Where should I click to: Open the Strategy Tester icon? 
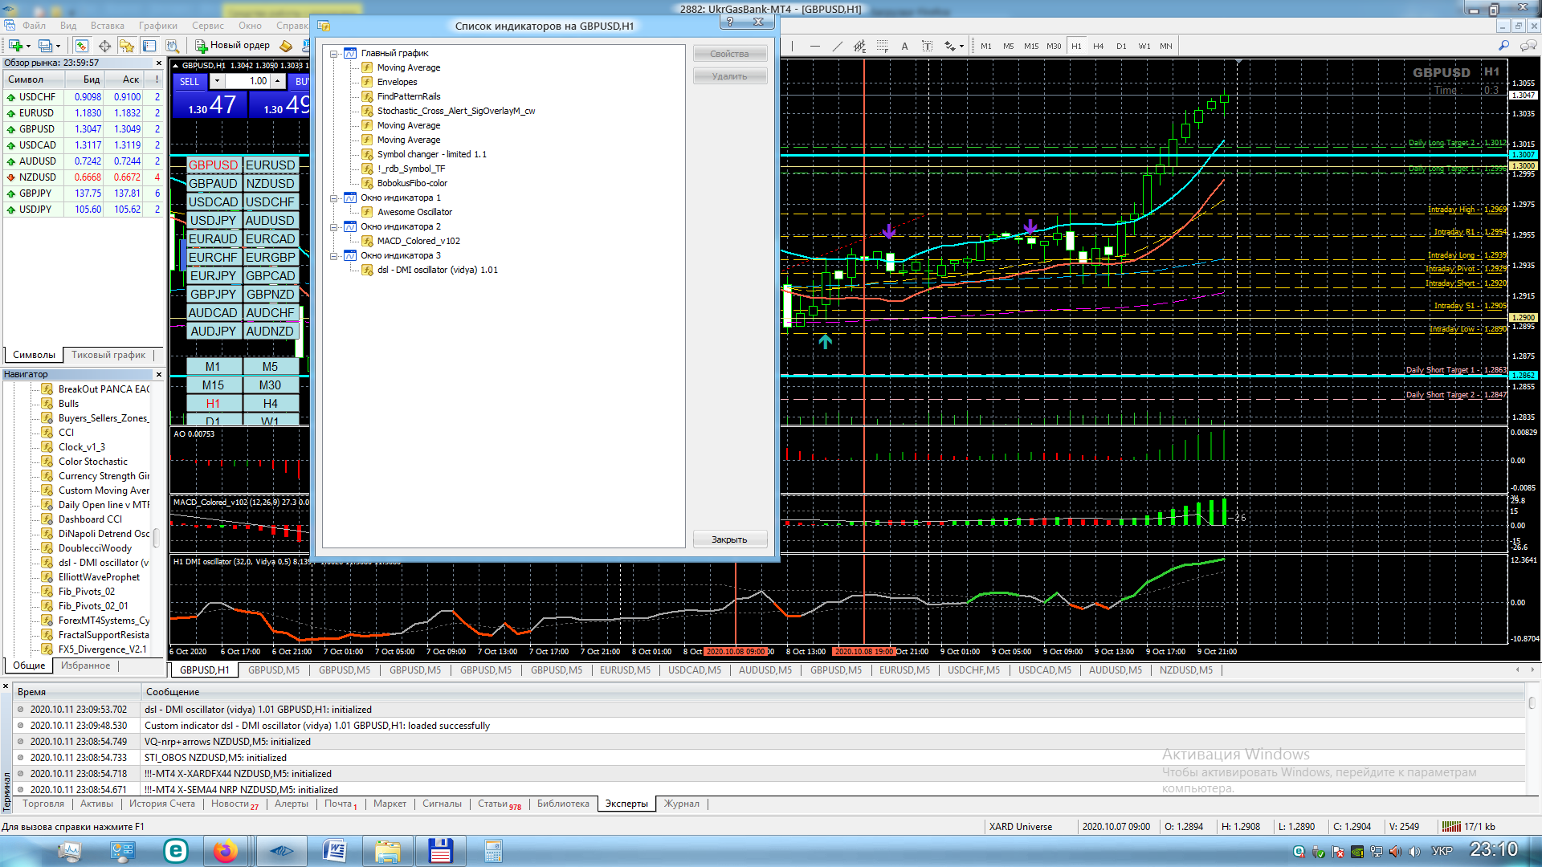point(172,46)
